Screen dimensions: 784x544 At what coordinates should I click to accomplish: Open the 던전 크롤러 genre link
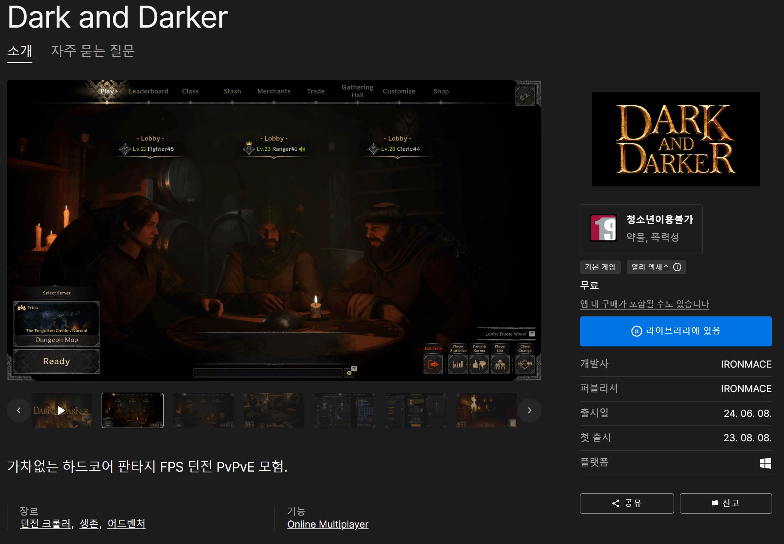(x=46, y=524)
